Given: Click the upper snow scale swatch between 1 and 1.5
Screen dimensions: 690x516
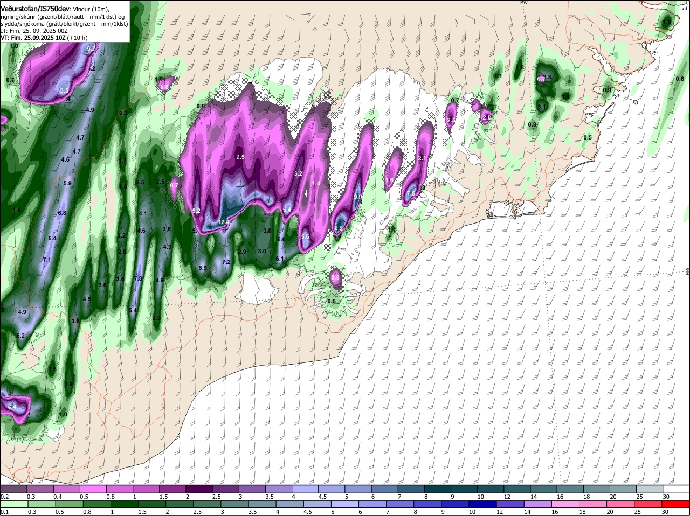Looking at the screenshot, I should [x=146, y=489].
